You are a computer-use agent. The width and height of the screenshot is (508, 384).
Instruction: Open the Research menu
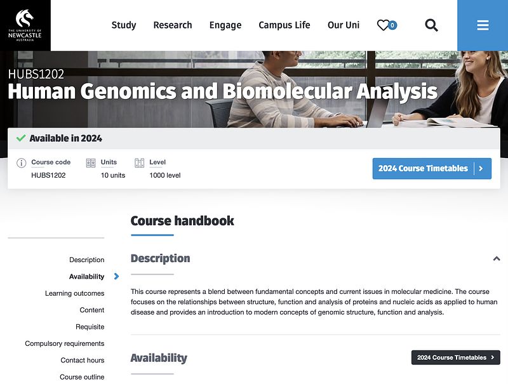click(x=173, y=25)
